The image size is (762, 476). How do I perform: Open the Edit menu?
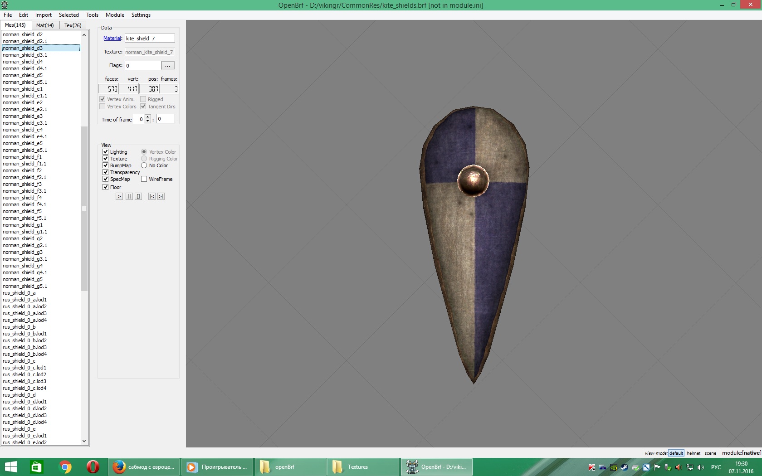pyautogui.click(x=24, y=15)
